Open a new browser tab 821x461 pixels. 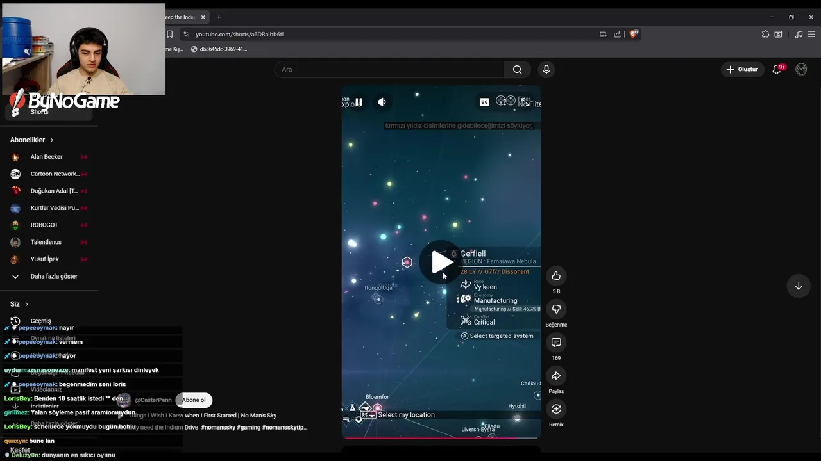click(x=219, y=17)
